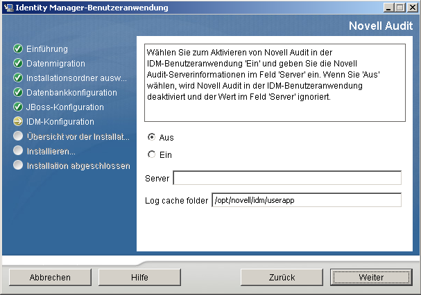Click the 'Installationsordner ausw...' step label
Viewport: 421px width, 295px height.
(76, 78)
